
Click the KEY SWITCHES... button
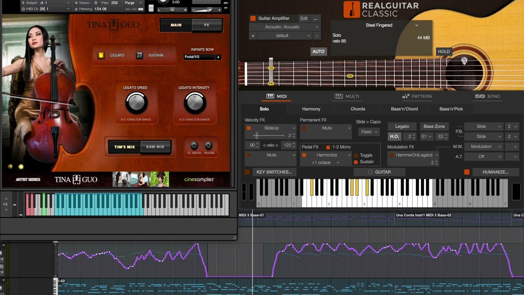pos(274,172)
